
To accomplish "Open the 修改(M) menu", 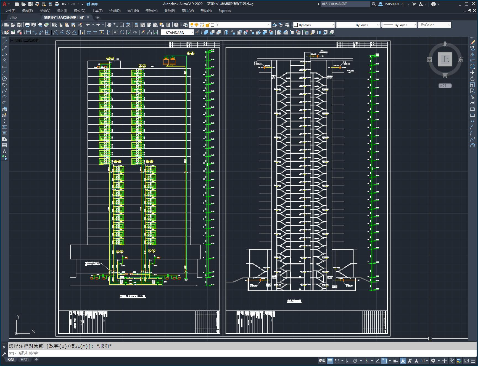I will 151,11.
